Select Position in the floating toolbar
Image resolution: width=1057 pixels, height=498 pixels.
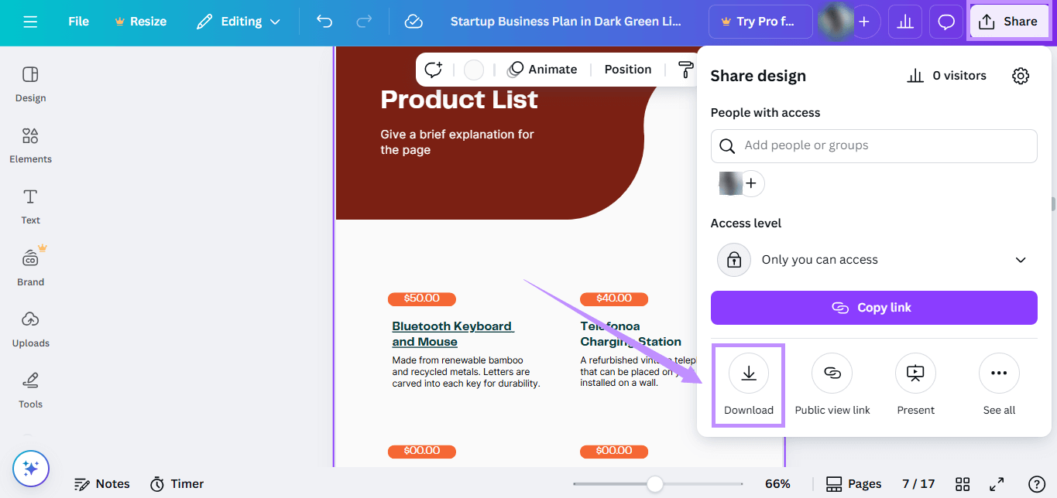(627, 69)
